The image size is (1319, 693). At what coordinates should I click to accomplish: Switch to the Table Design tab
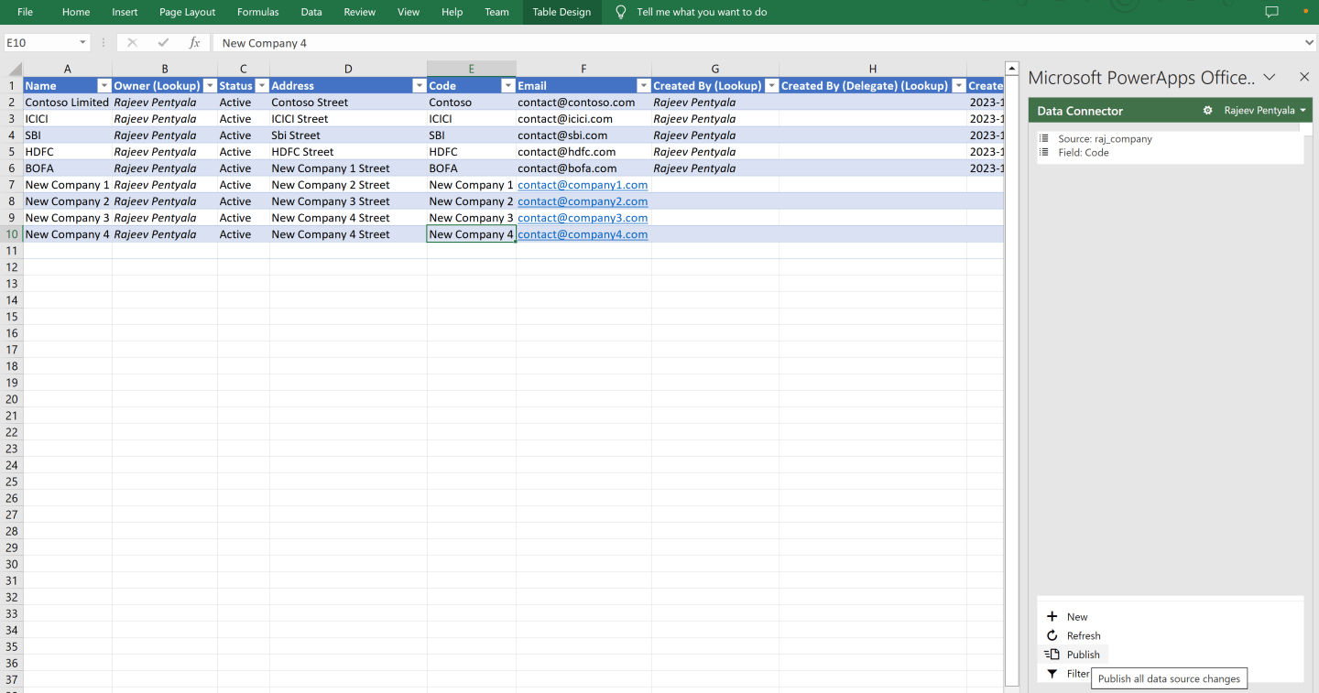(x=561, y=12)
